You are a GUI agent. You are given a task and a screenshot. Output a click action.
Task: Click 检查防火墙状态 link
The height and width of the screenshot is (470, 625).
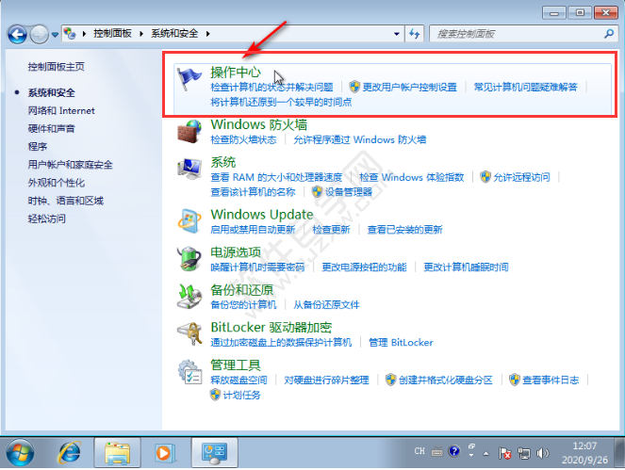243,139
